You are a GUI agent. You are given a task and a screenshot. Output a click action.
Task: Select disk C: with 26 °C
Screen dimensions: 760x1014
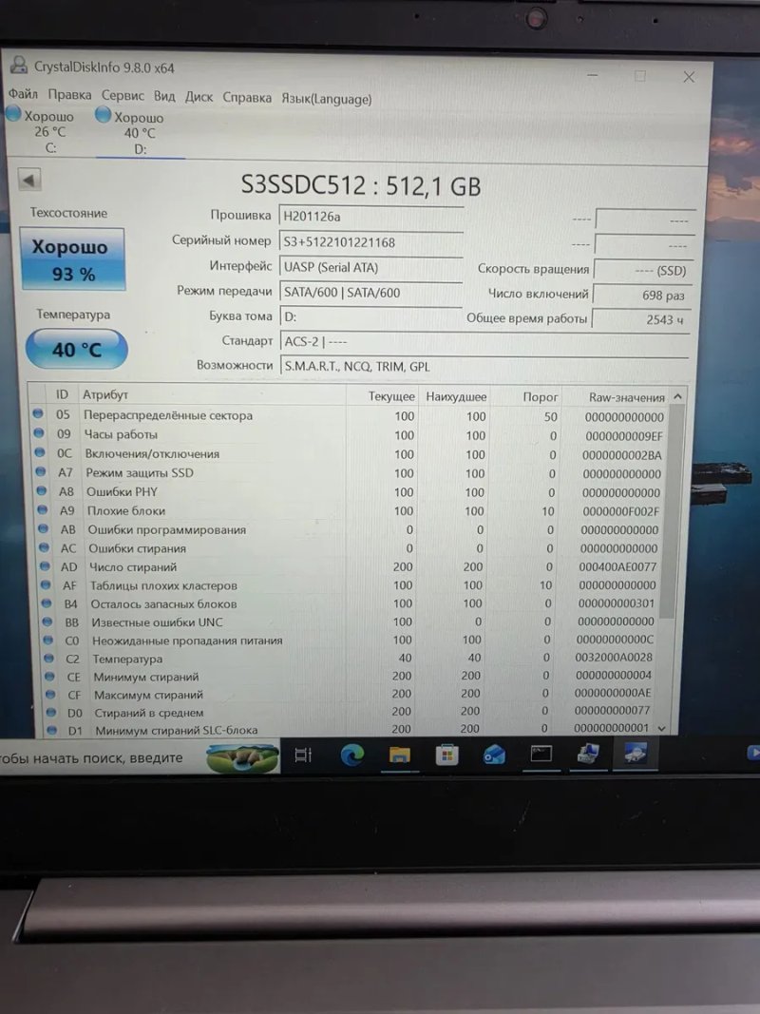tap(42, 131)
